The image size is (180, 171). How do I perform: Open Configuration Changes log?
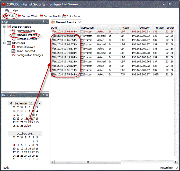(30, 55)
